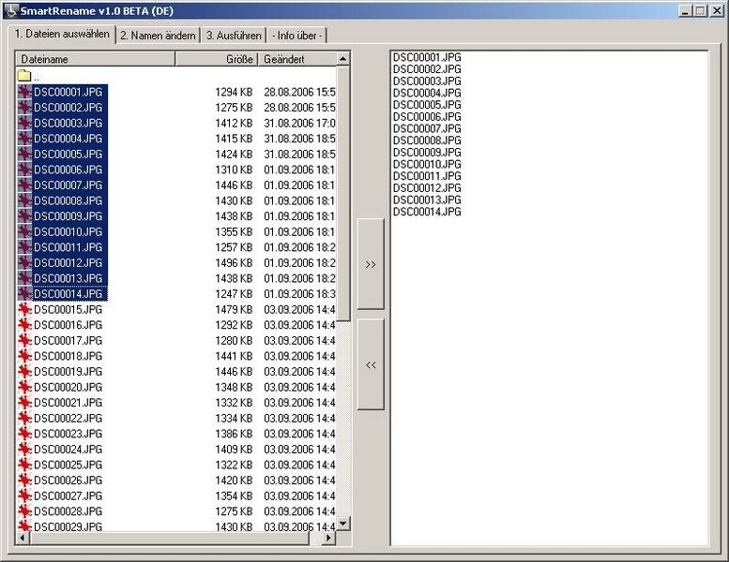Click the 1247 KB size value

(x=234, y=294)
